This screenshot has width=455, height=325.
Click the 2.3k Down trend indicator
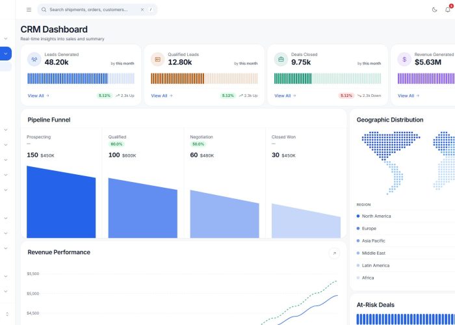pyautogui.click(x=369, y=96)
